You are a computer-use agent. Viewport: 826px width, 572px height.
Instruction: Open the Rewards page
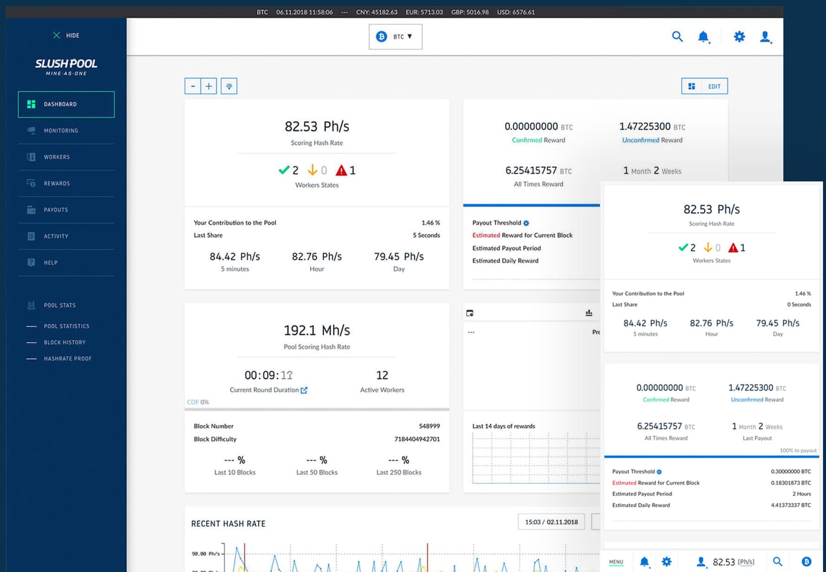coord(66,183)
